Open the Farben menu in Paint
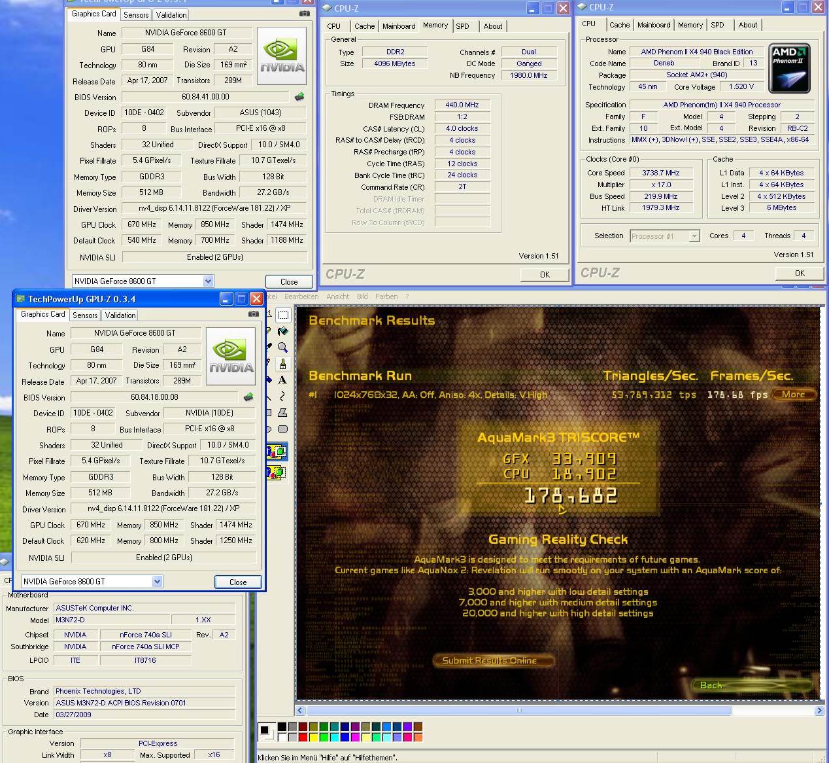The width and height of the screenshot is (829, 763). coord(386,296)
